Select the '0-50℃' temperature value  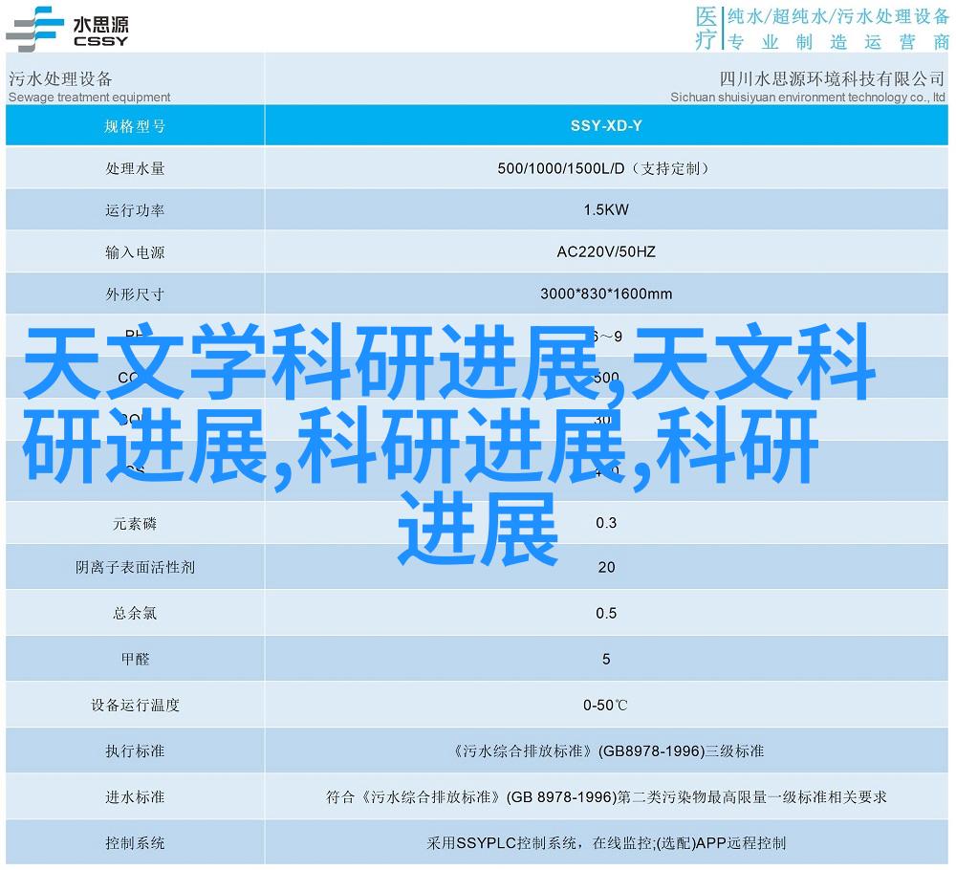[605, 706]
